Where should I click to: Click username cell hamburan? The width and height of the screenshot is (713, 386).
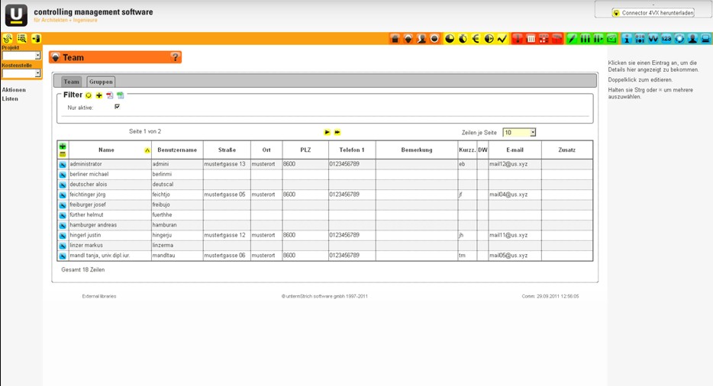point(177,225)
